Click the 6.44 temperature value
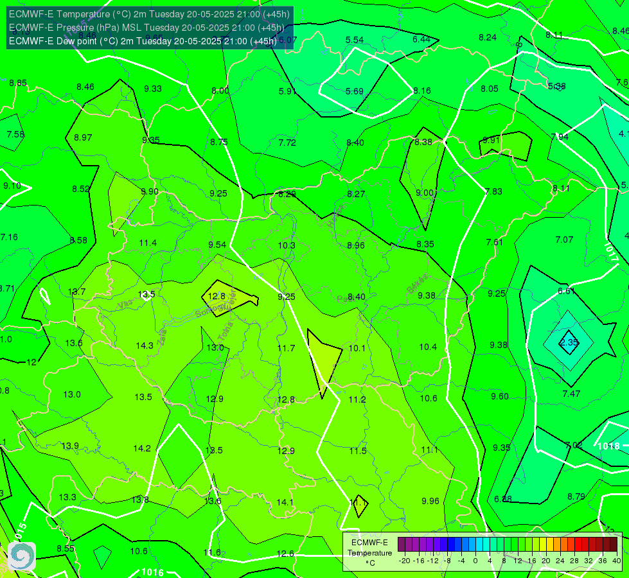Screen dimensions: 629x578 [421, 39]
